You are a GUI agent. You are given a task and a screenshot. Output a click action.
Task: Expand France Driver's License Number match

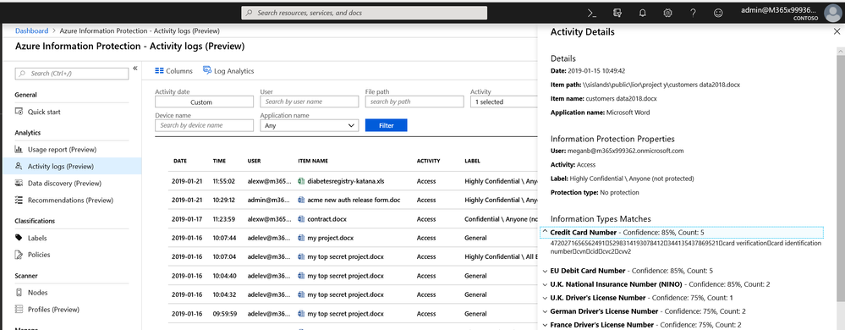(545, 325)
